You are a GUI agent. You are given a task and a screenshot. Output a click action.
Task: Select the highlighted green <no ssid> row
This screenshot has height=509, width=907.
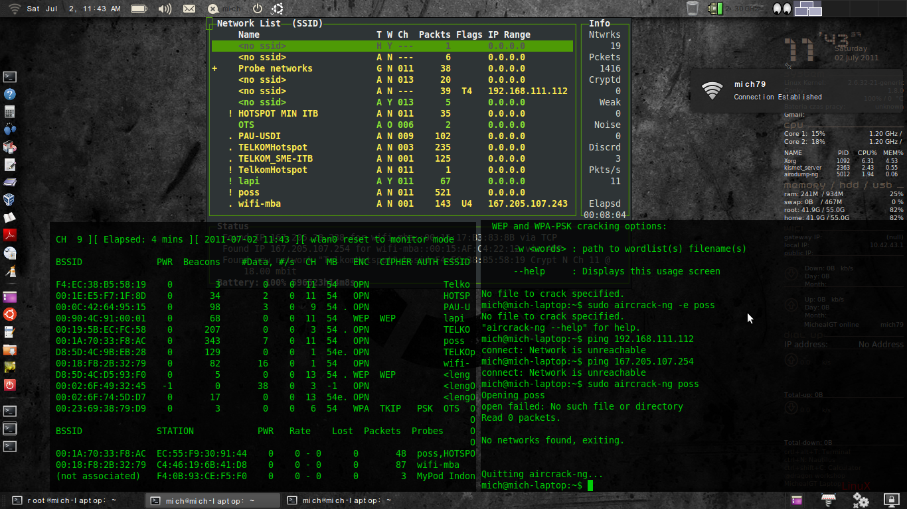coord(392,46)
